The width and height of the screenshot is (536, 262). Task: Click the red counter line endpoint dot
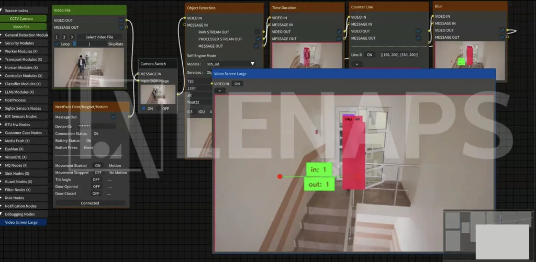pyautogui.click(x=280, y=177)
